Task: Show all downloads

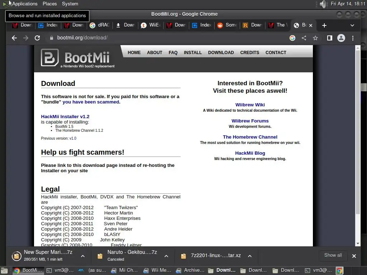Action: (x=333, y=255)
